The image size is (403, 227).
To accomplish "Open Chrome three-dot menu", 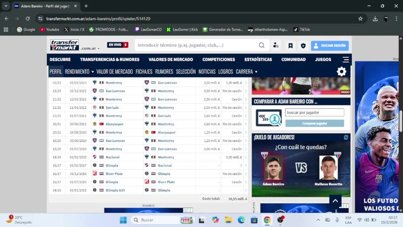I will point(396,19).
